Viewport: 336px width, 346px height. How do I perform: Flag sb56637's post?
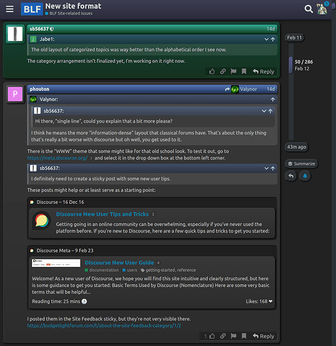[x=233, y=71]
